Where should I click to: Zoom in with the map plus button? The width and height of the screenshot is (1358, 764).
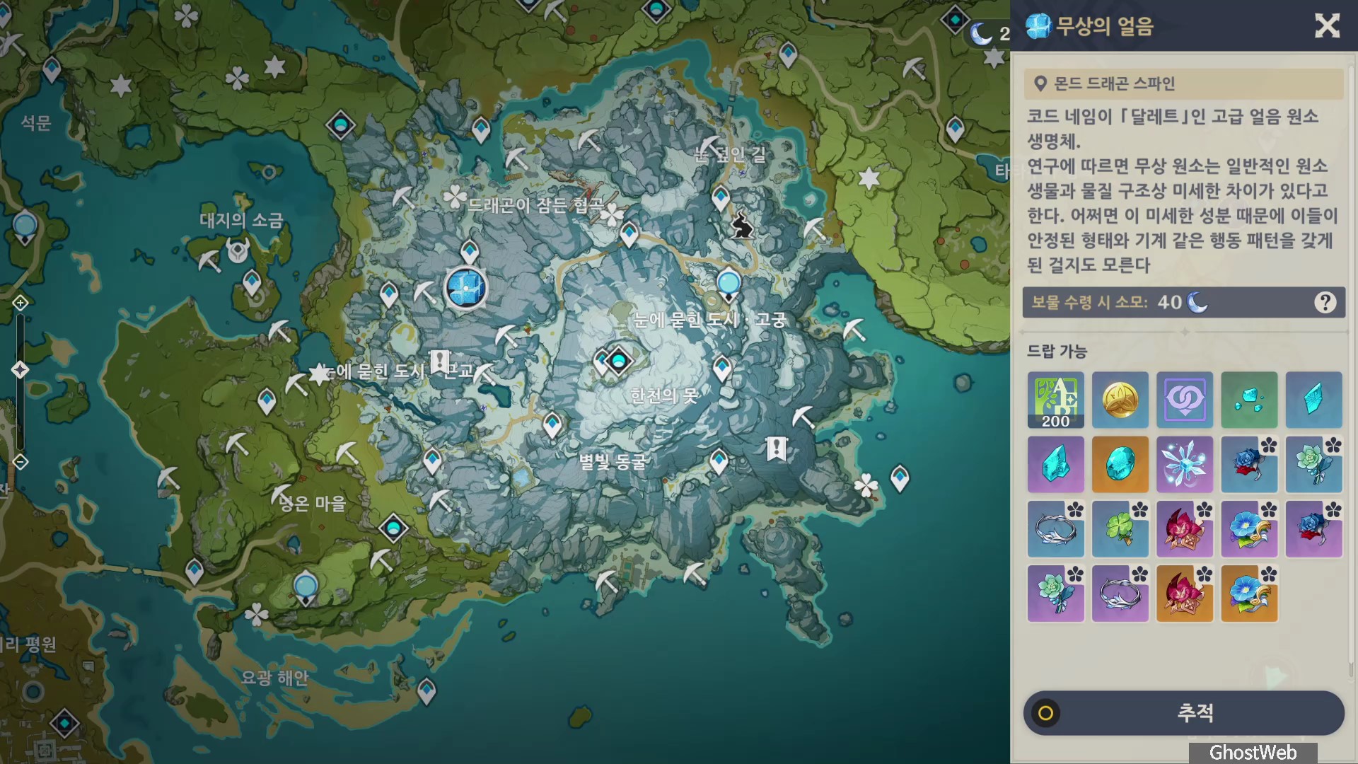20,303
